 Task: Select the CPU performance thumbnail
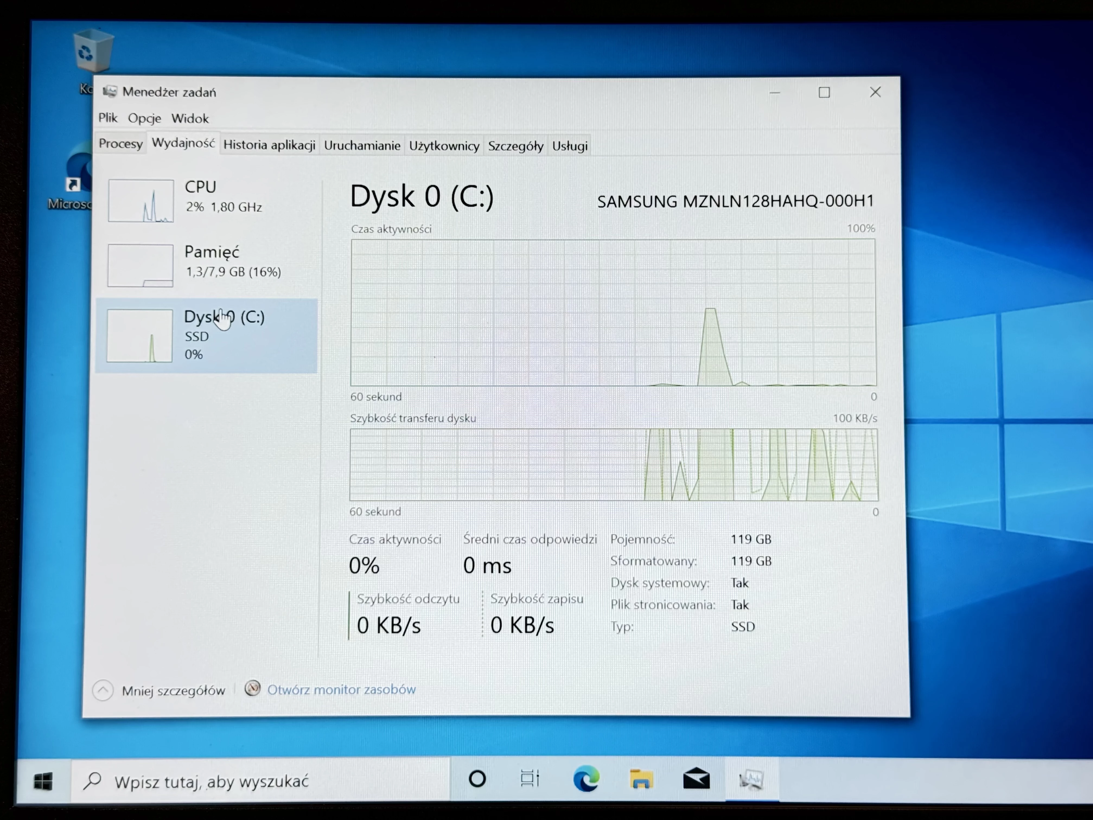tap(141, 201)
